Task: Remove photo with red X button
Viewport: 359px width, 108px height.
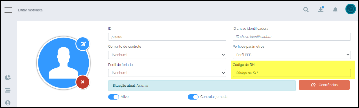Action: (83, 82)
